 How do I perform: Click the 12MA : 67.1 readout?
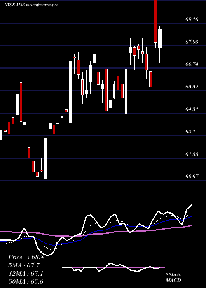click(26, 274)
